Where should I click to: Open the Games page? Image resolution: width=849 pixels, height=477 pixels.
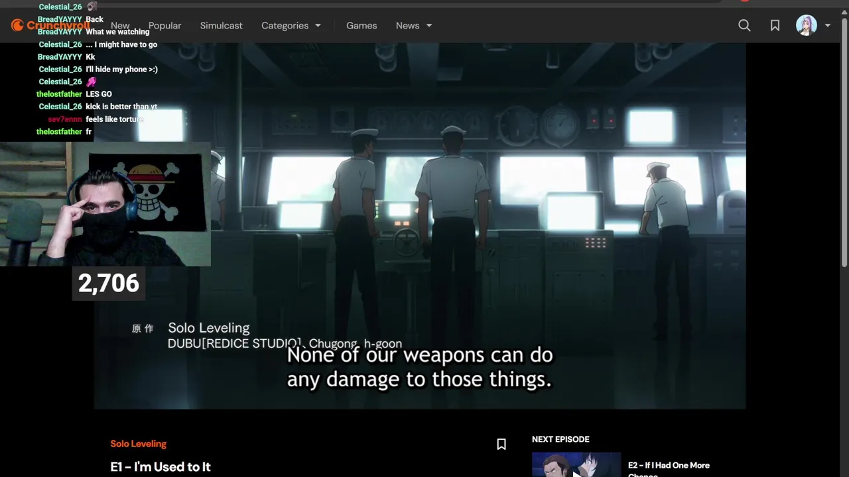tap(361, 25)
